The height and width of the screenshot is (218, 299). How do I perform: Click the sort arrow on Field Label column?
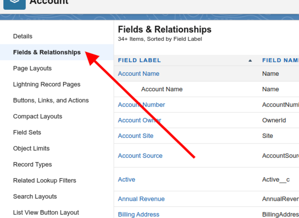click(250, 61)
